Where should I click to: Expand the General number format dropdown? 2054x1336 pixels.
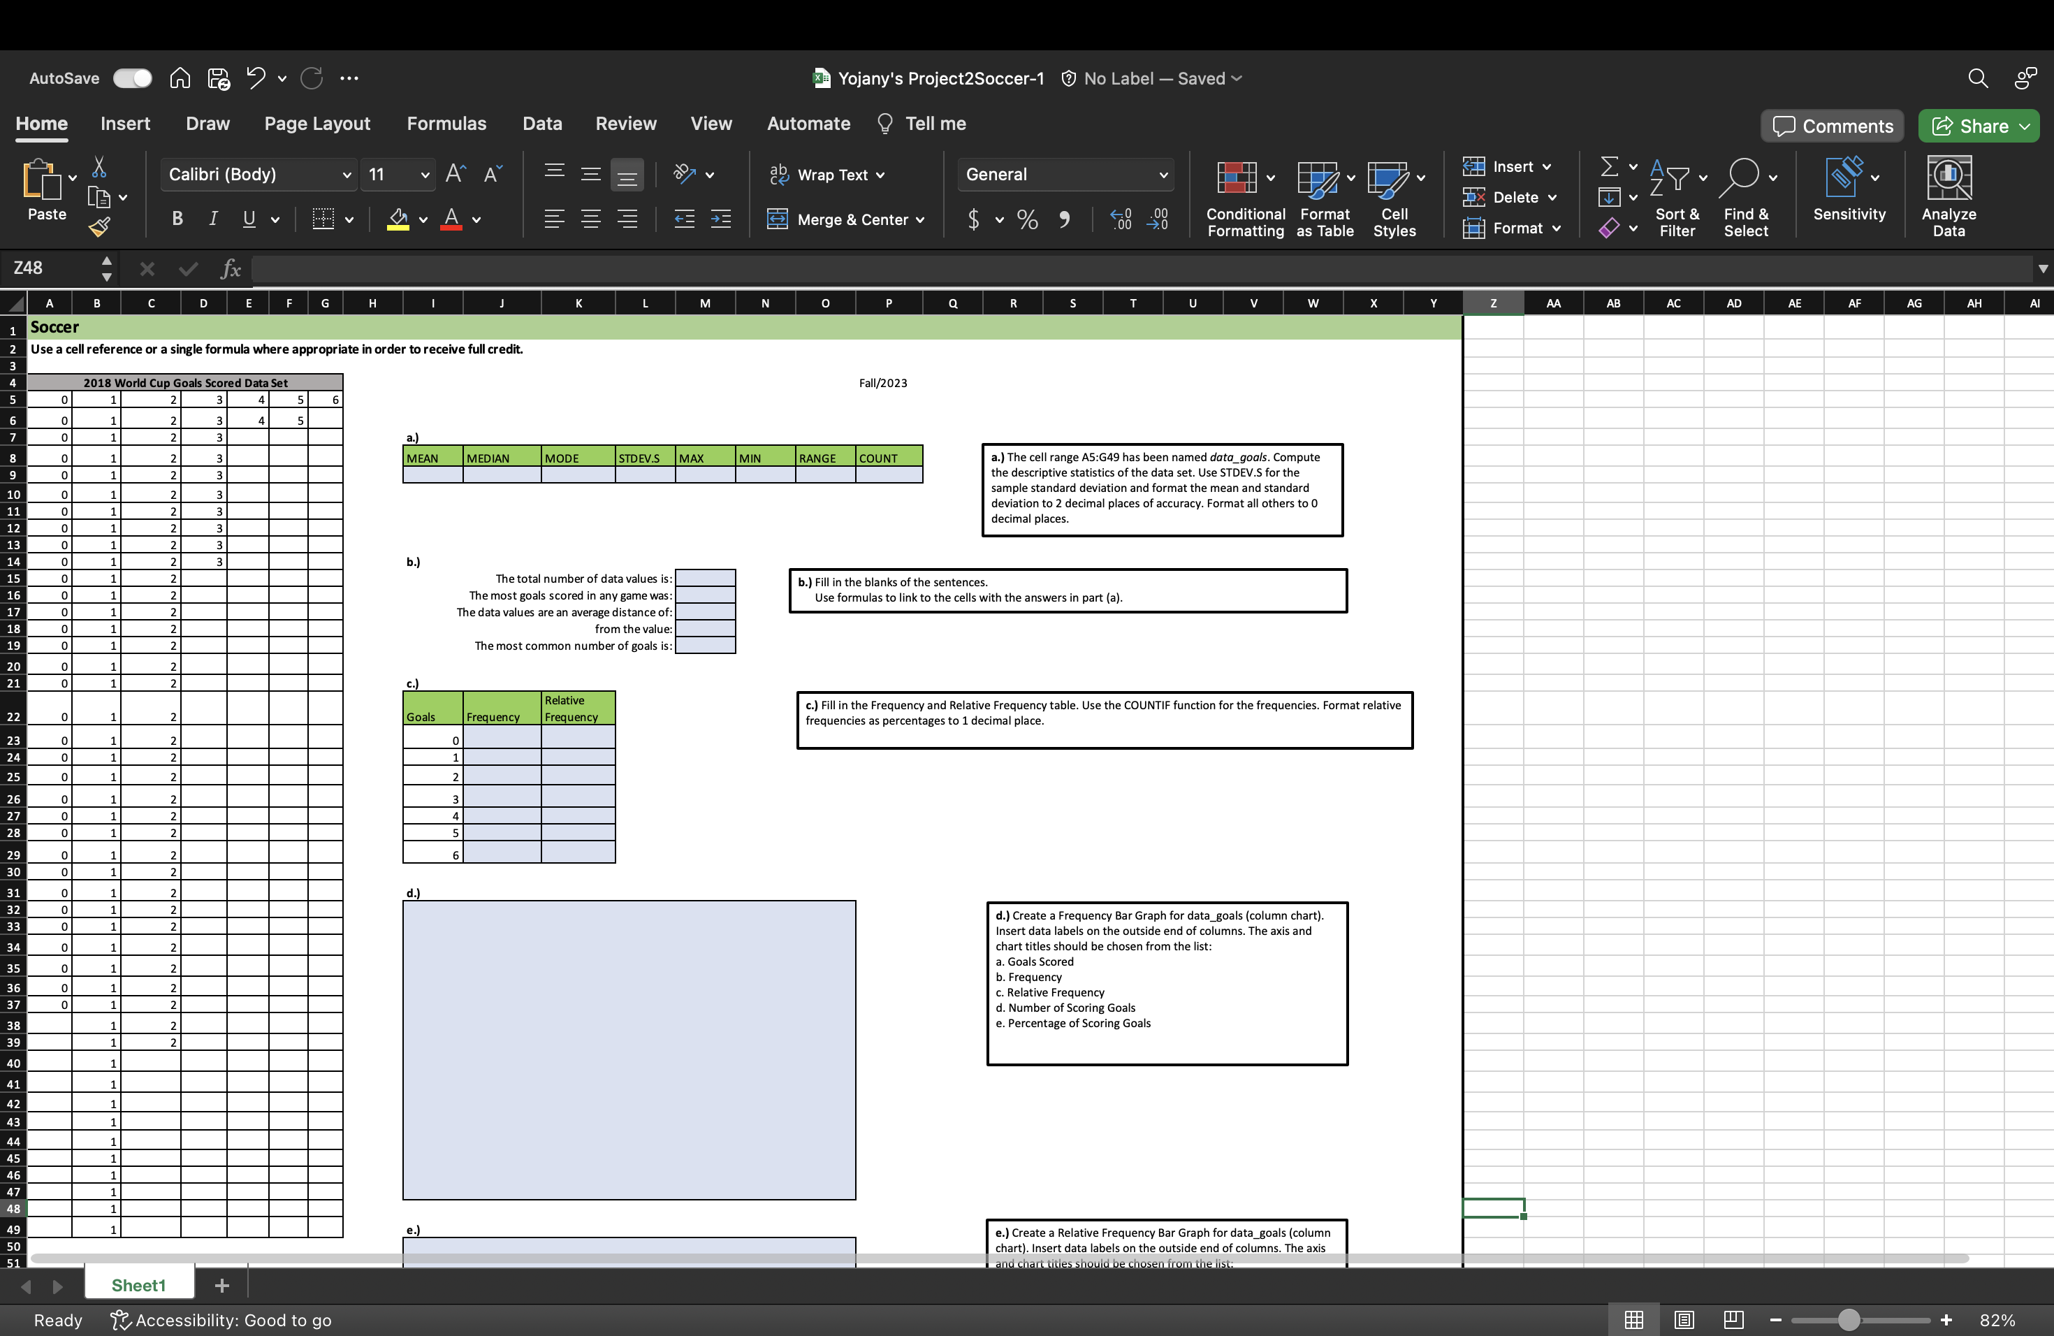(1163, 175)
